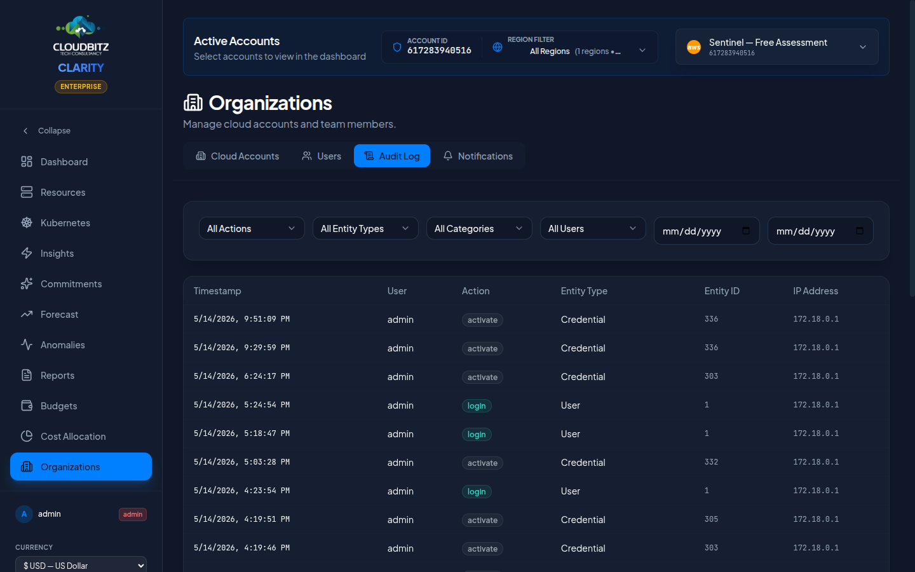
Task: Click the Kubernetes wheel icon
Action: 27,223
